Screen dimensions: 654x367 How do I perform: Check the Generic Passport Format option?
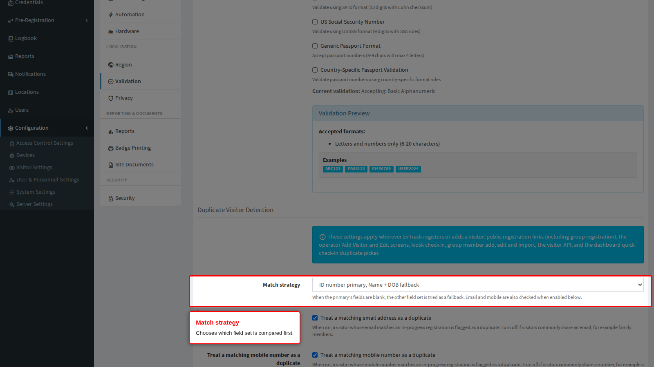(x=315, y=46)
